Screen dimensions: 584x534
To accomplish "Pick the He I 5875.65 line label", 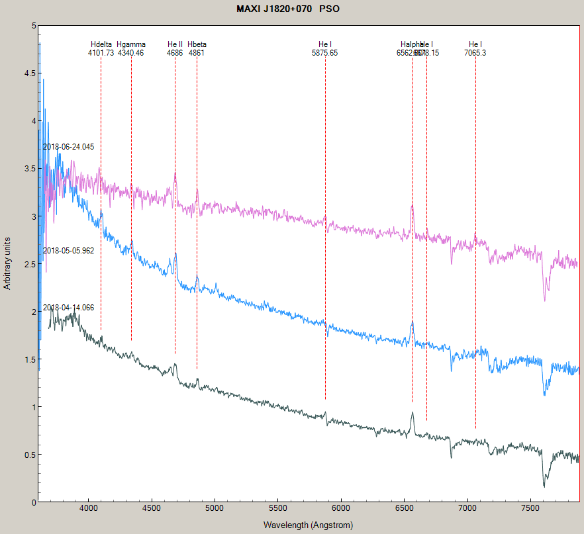I will point(324,49).
